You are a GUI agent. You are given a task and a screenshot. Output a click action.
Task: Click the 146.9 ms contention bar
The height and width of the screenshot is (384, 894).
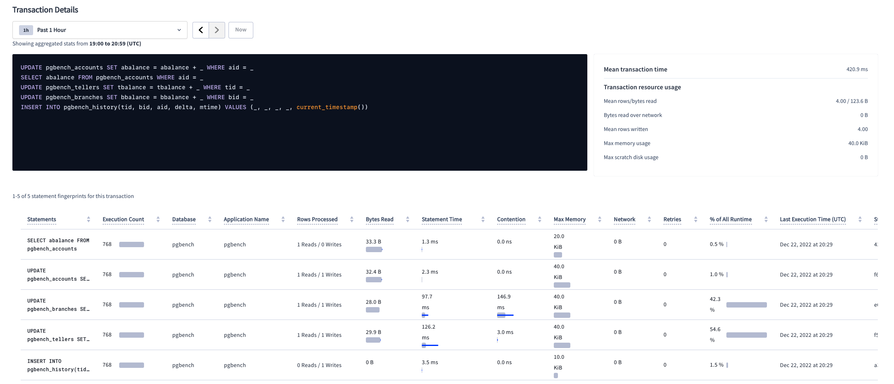tap(505, 315)
